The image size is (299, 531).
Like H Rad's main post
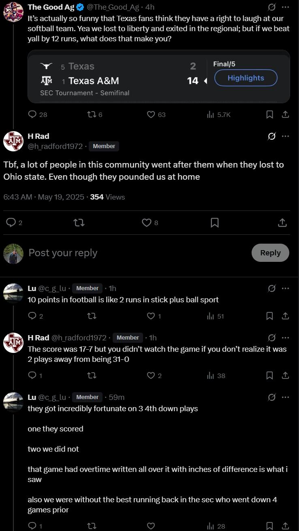tap(147, 223)
